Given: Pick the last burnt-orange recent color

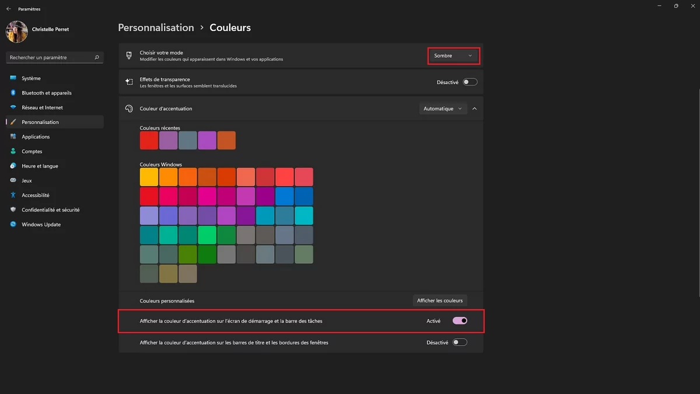Looking at the screenshot, I should coord(226,140).
